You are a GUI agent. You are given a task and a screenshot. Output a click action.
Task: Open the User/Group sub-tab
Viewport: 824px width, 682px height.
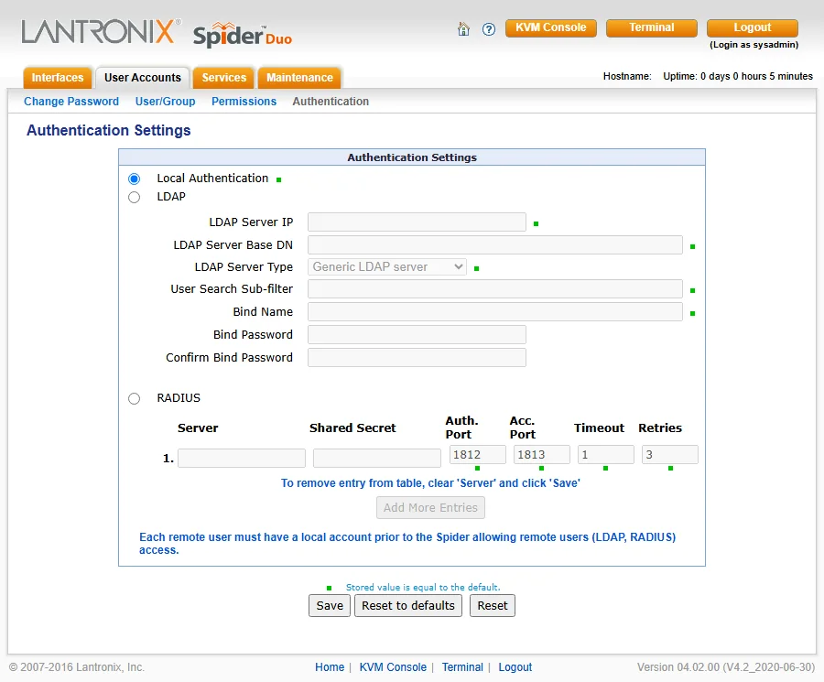pyautogui.click(x=165, y=102)
